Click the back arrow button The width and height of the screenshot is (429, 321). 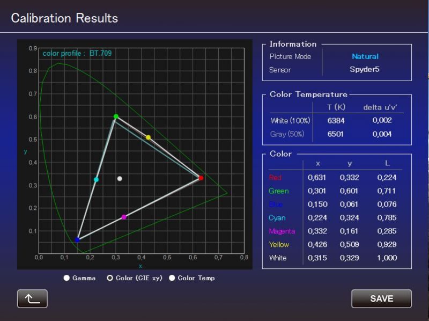click(32, 299)
